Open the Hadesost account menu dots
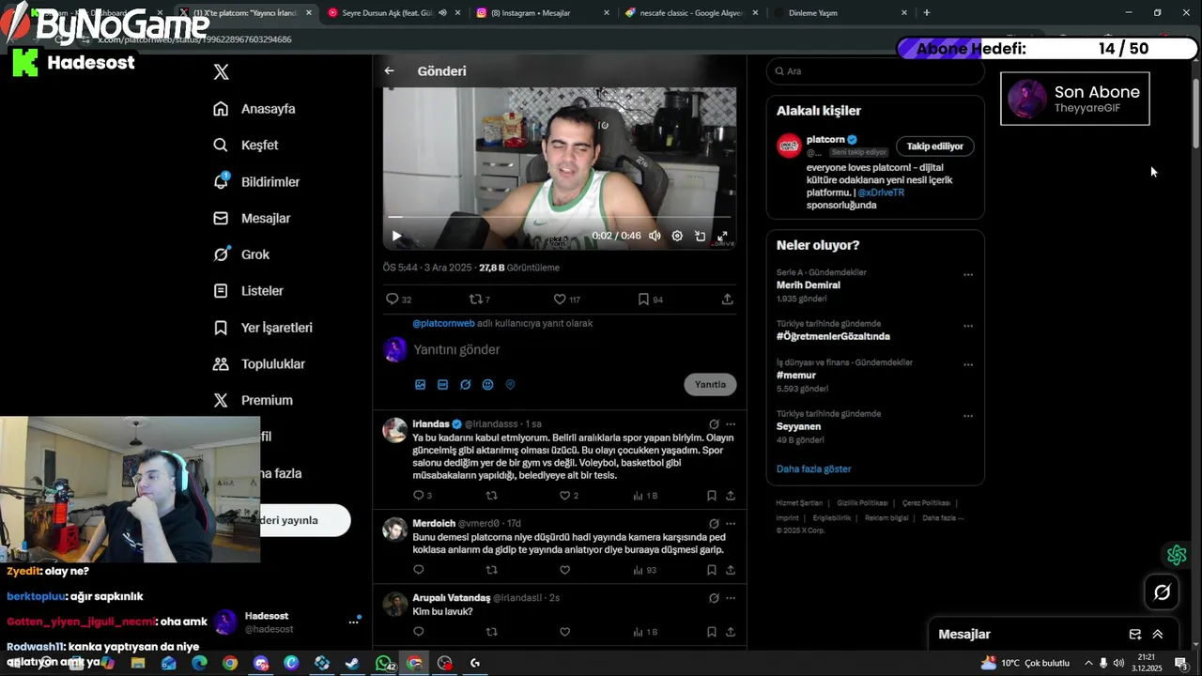1202x676 pixels. click(x=354, y=622)
